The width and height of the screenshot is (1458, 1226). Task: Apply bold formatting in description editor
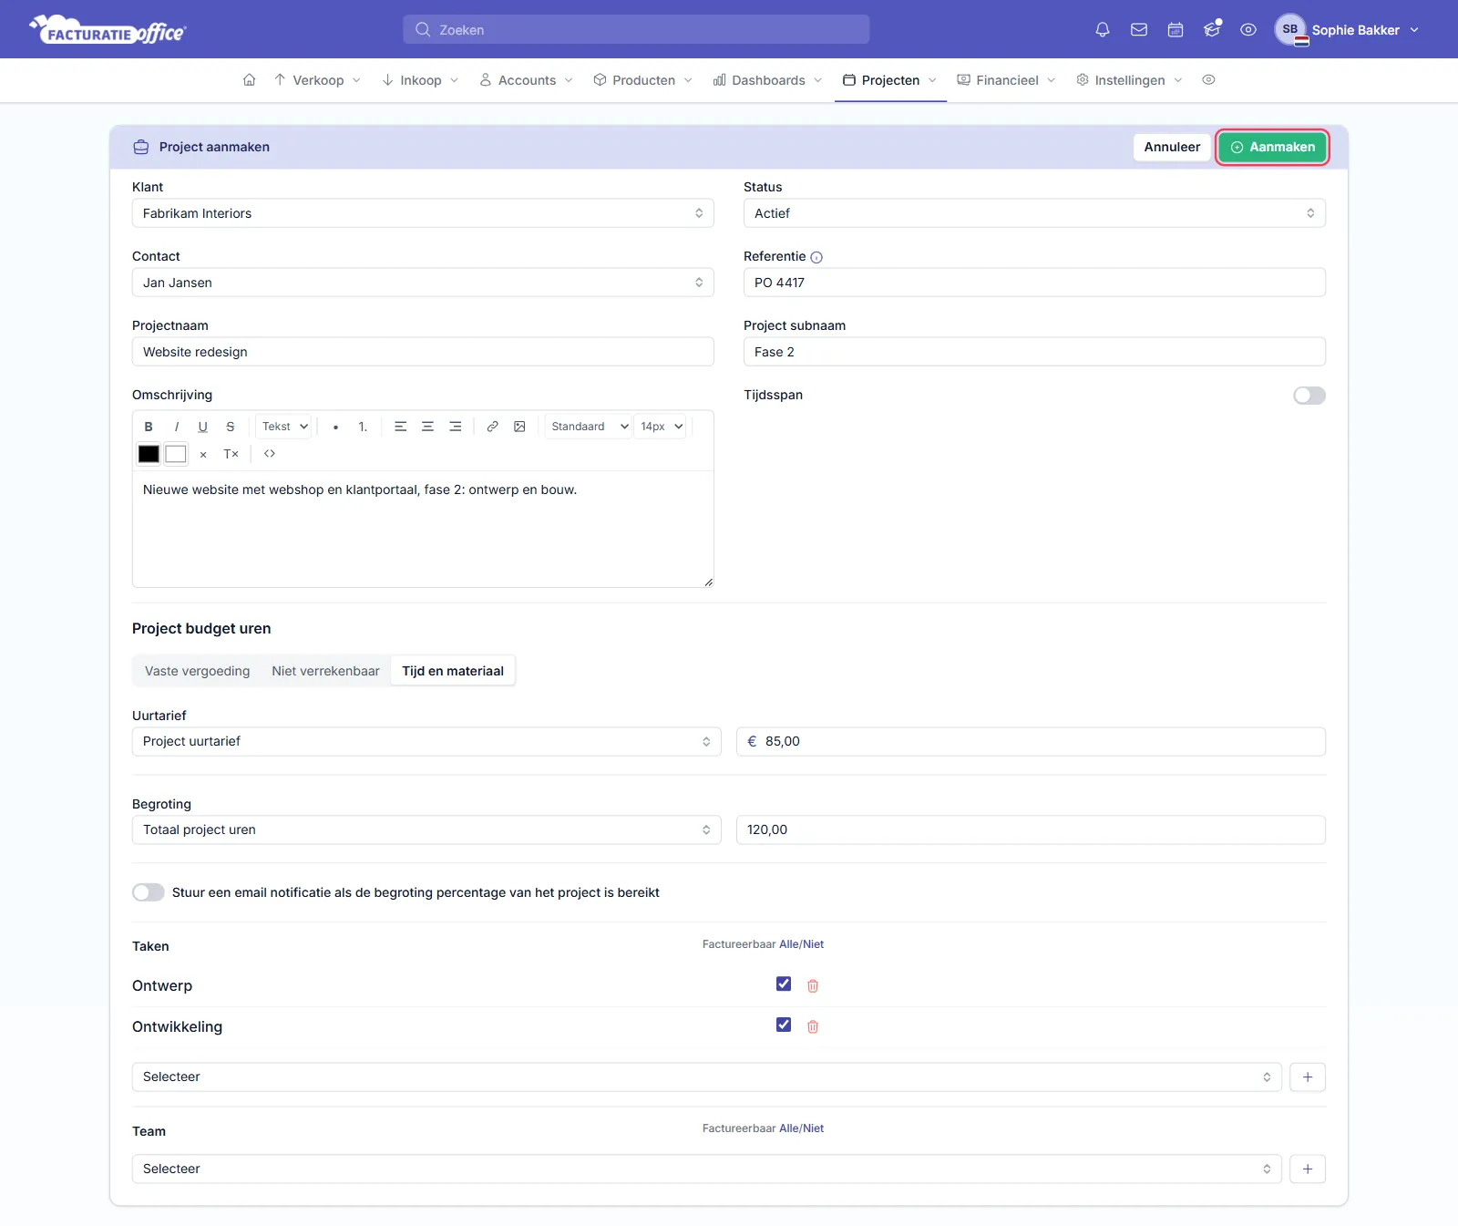149,427
